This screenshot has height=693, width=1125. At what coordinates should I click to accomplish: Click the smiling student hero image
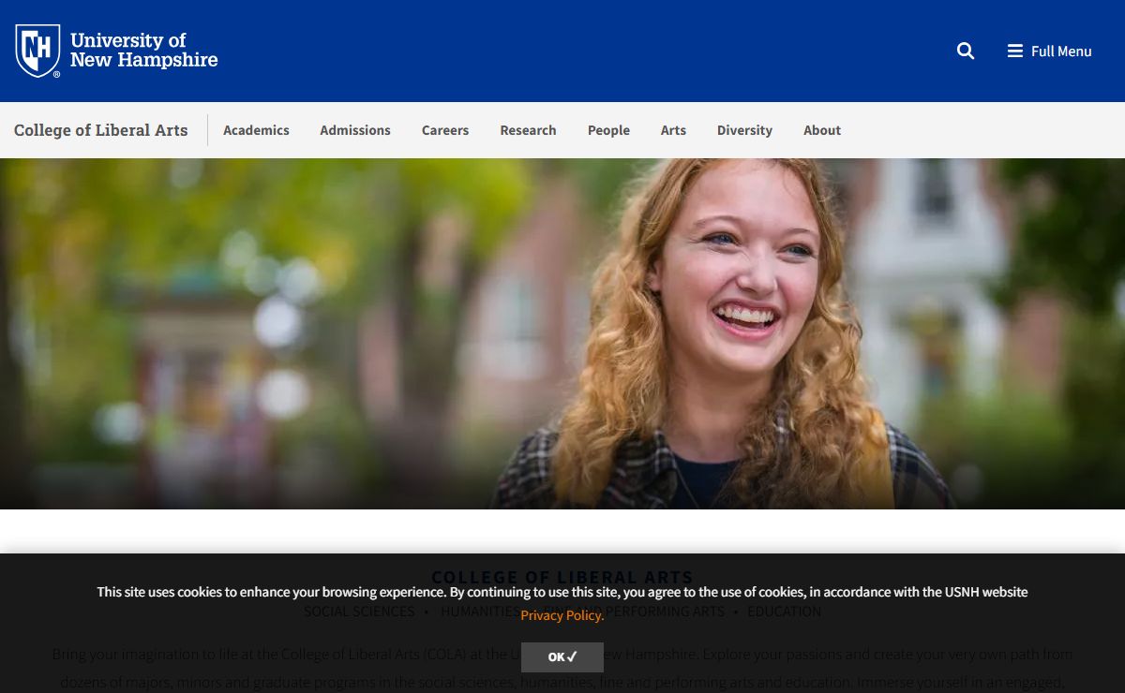pos(562,333)
